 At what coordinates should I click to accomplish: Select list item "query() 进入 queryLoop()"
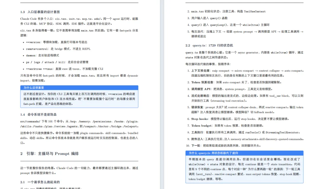(x=228, y=25)
